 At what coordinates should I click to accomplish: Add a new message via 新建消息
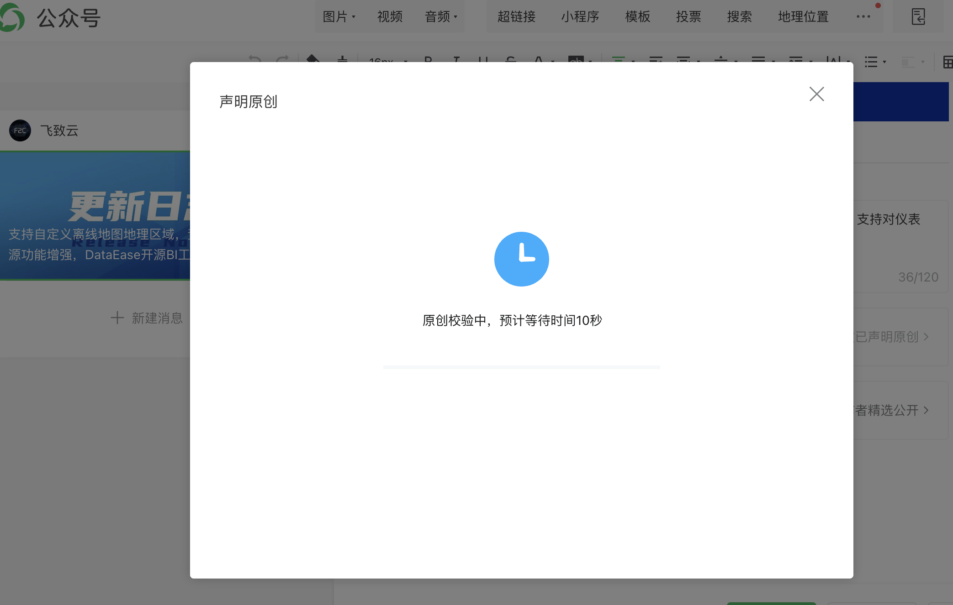[x=147, y=318]
